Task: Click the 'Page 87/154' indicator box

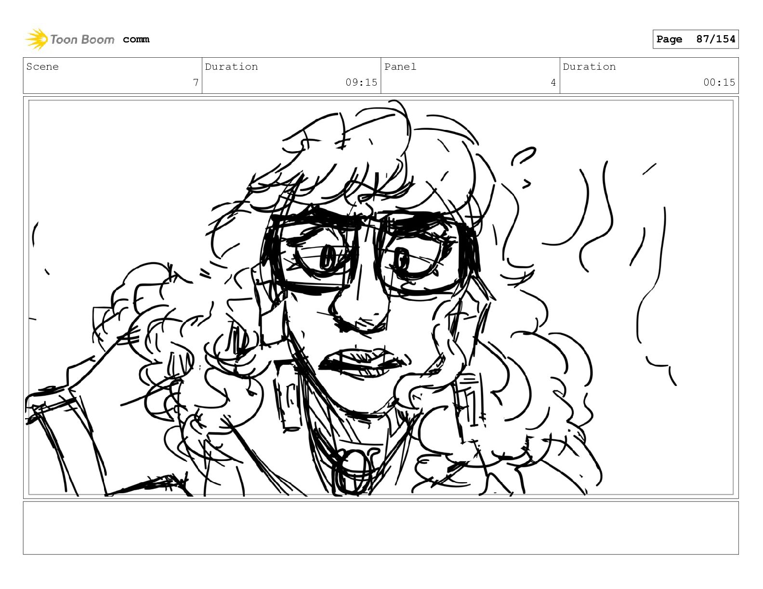Action: tap(696, 39)
